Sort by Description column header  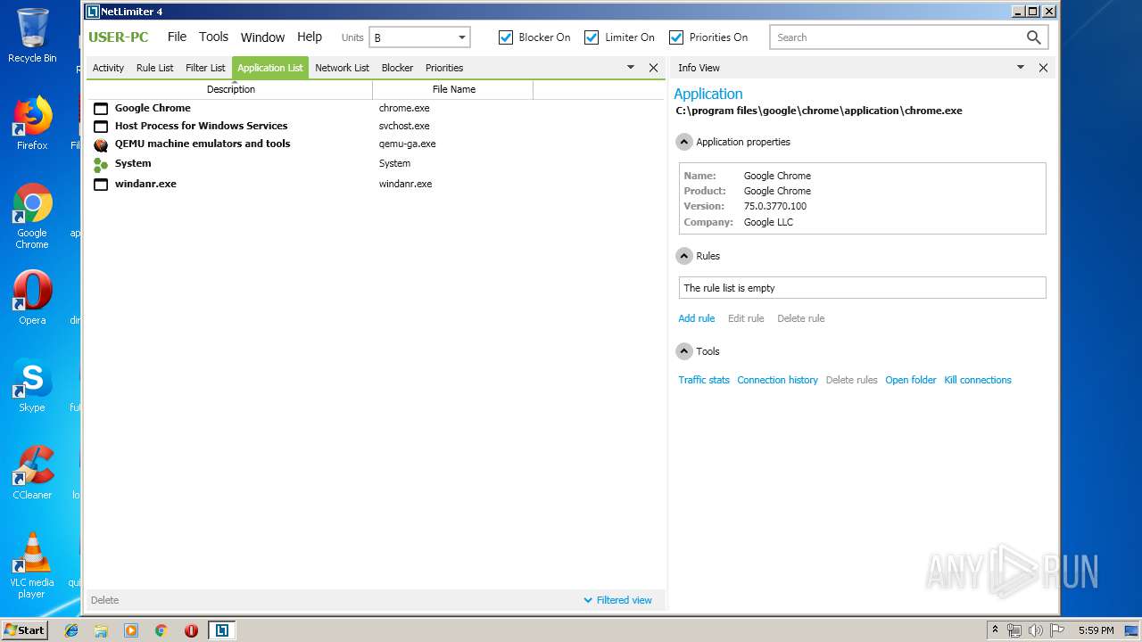[x=230, y=89]
